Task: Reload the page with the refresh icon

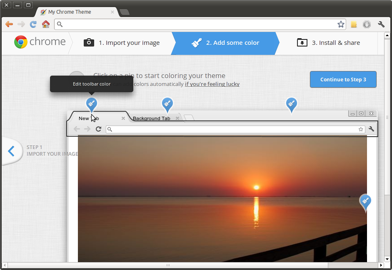Action: pyautogui.click(x=33, y=25)
